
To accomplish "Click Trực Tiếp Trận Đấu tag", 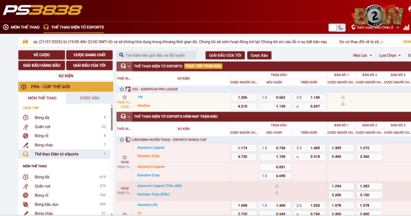I will tap(203, 66).
